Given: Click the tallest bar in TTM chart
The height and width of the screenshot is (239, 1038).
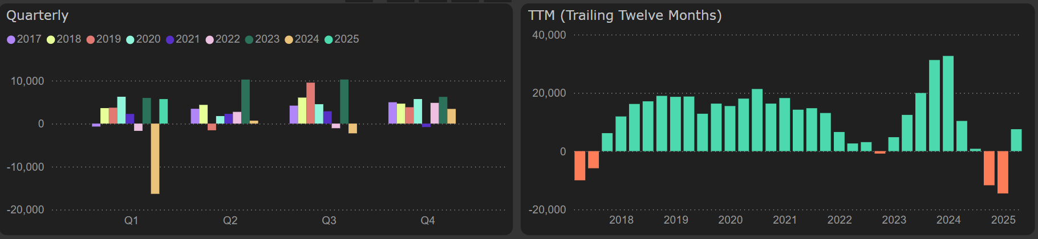Looking at the screenshot, I should click(x=948, y=104).
